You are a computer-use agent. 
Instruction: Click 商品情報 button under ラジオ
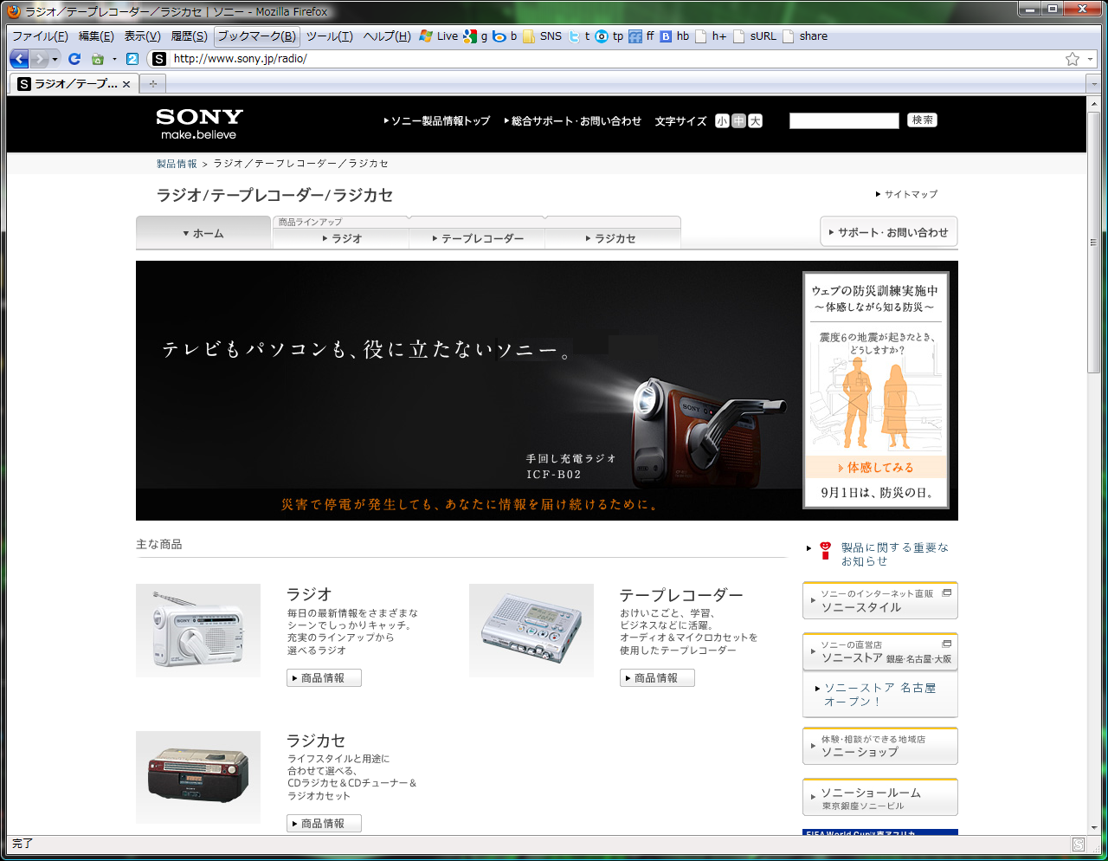[324, 678]
